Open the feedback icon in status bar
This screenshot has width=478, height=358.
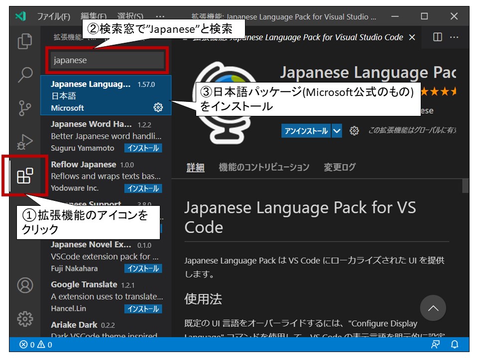(435, 345)
